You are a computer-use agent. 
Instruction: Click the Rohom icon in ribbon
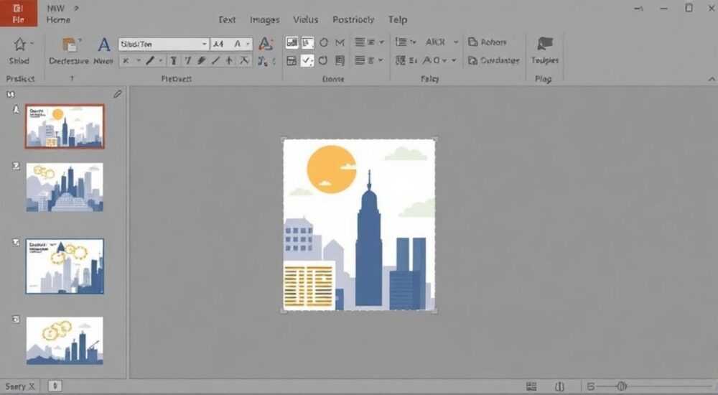point(472,42)
